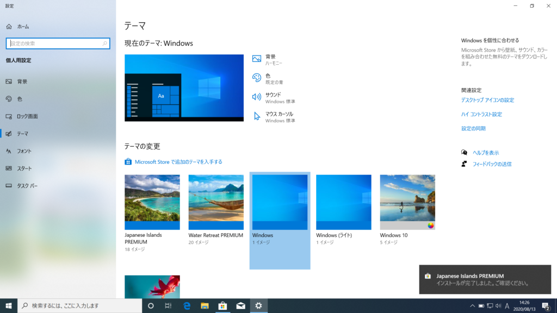Open the ホーム home icon in sidebar

[9, 27]
